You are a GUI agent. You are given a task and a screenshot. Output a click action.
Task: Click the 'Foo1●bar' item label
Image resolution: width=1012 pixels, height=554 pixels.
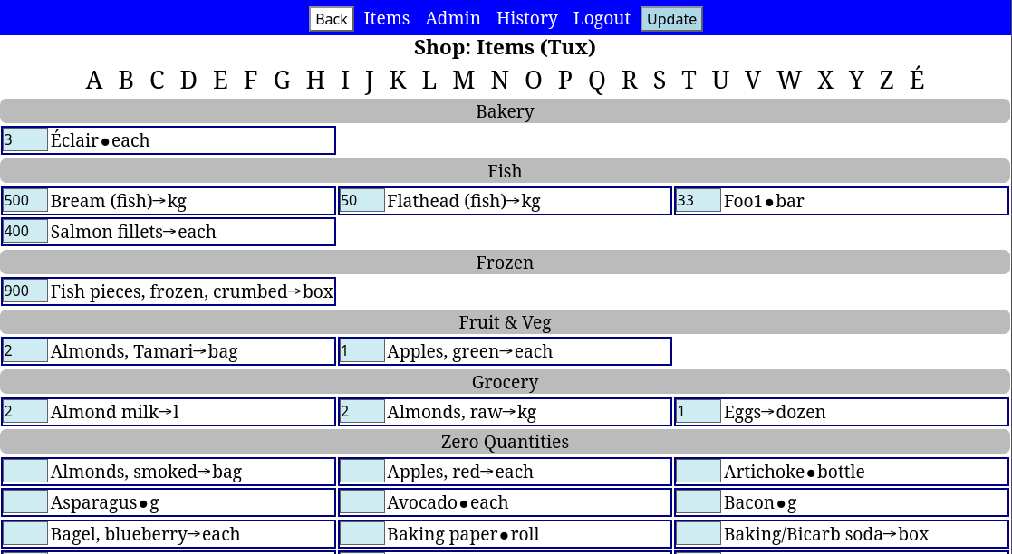point(764,201)
